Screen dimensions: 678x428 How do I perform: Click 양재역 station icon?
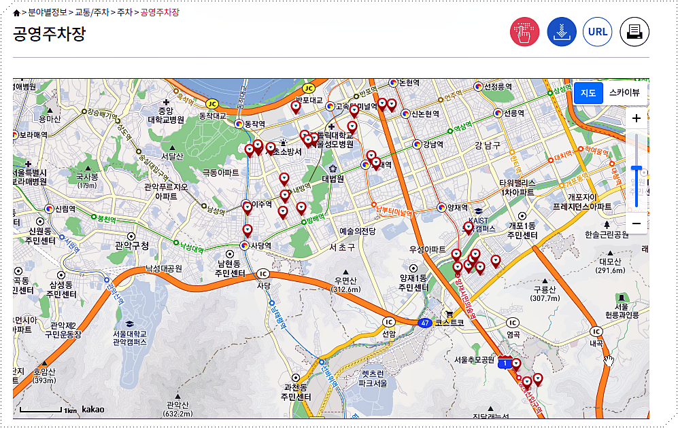(x=441, y=207)
